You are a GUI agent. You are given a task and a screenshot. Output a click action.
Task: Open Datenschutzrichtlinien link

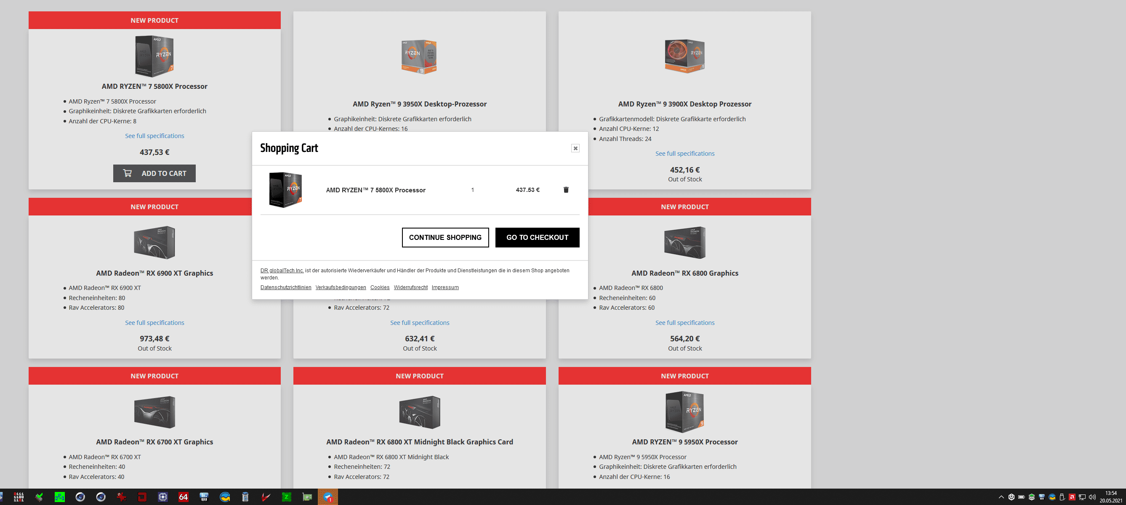pyautogui.click(x=286, y=287)
